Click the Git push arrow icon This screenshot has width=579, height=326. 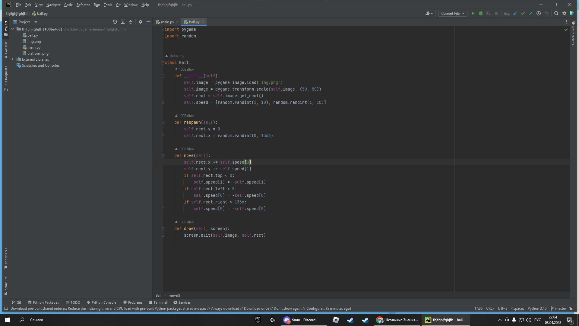(531, 13)
